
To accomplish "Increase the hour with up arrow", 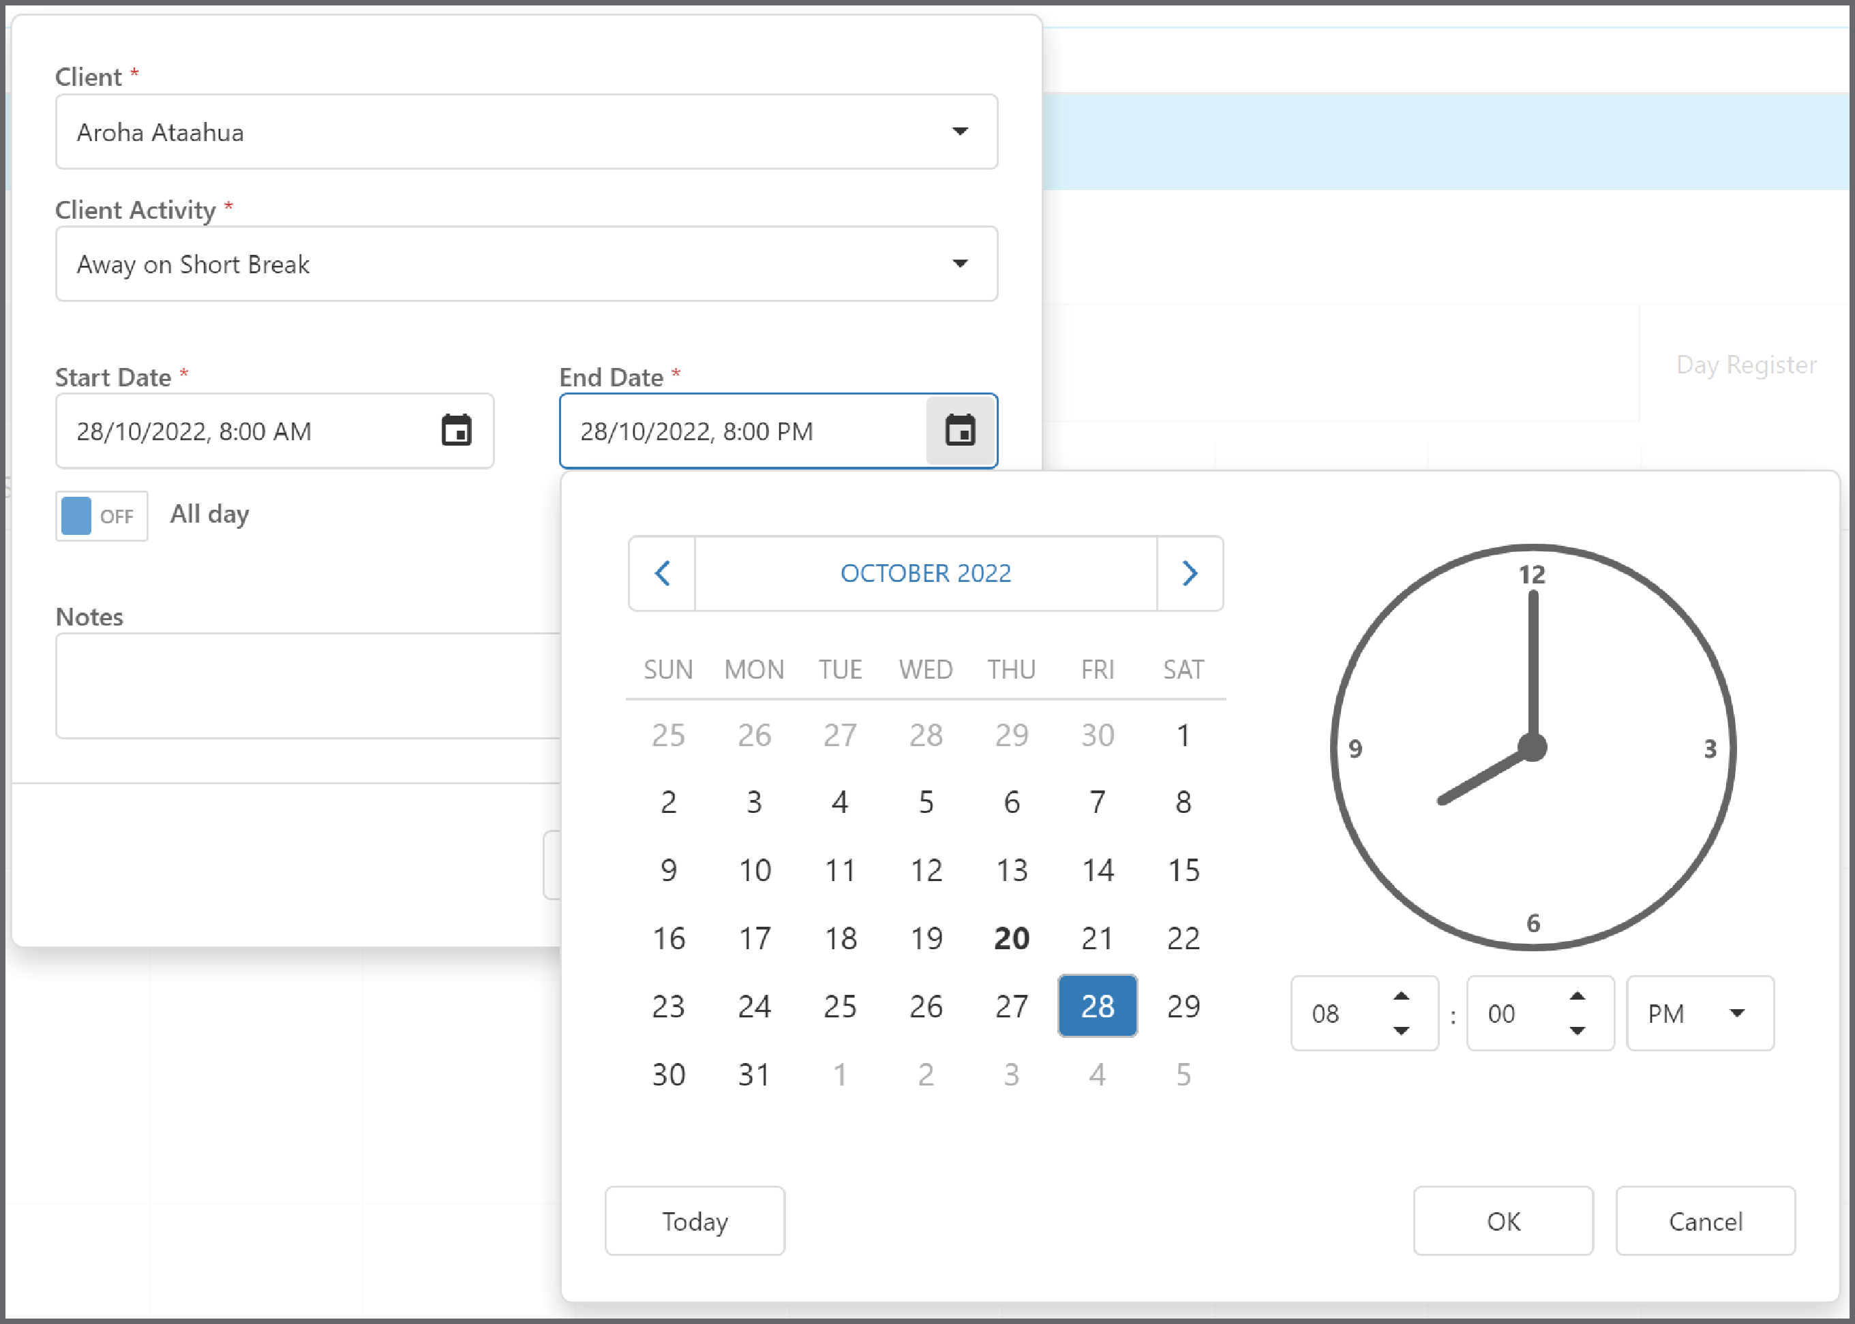I will click(x=1402, y=996).
